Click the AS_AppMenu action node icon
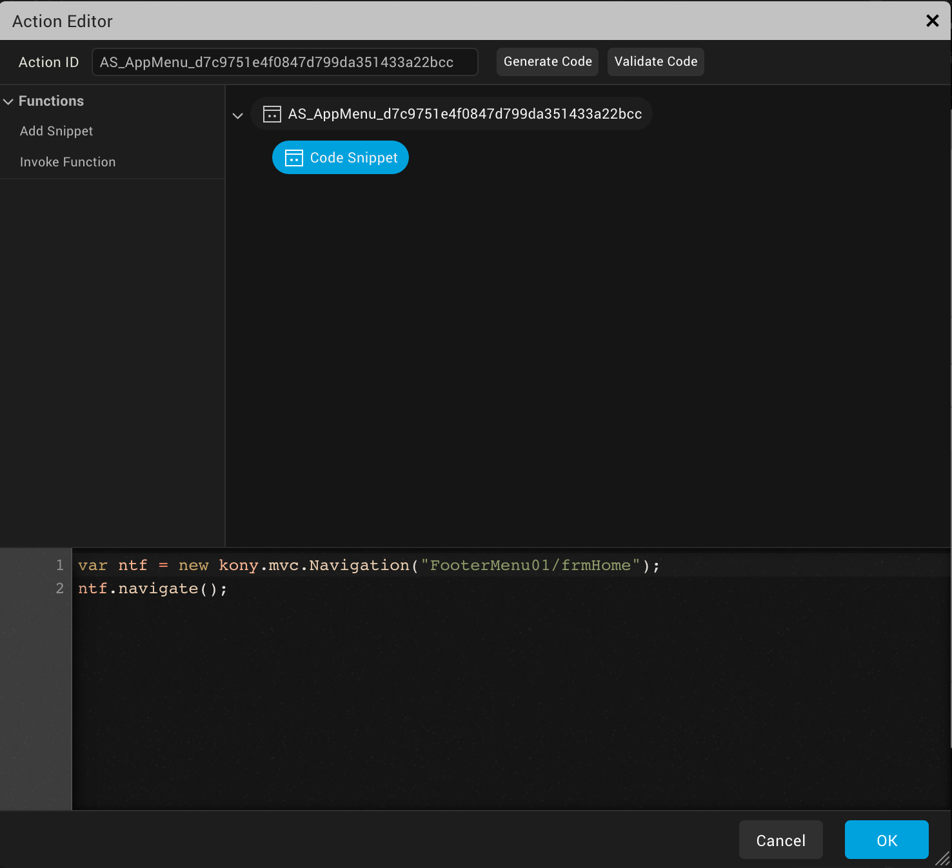The image size is (952, 868). [x=272, y=114]
